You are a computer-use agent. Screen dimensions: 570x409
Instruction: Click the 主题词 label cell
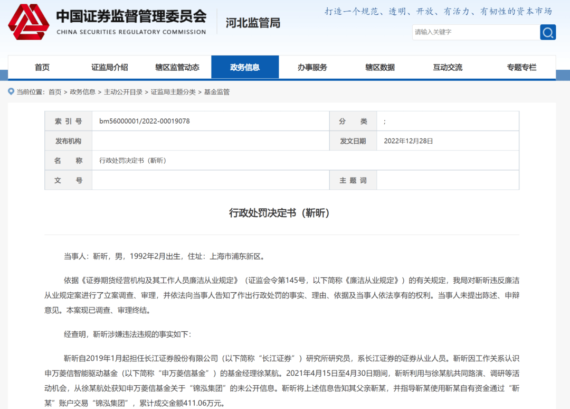click(353, 180)
